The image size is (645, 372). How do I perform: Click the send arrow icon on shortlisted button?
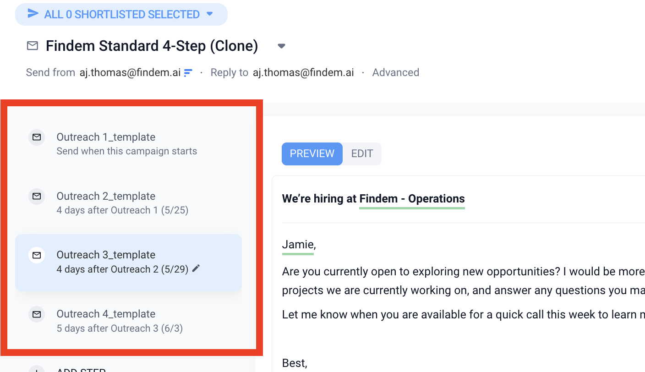tap(33, 14)
